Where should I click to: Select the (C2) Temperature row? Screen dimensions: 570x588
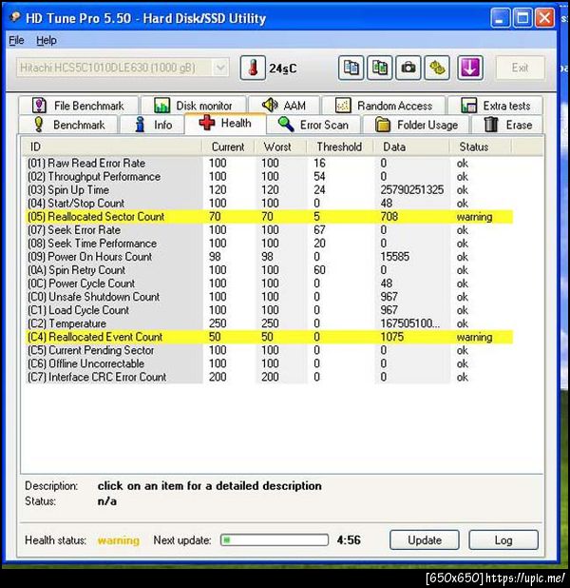tap(269, 323)
